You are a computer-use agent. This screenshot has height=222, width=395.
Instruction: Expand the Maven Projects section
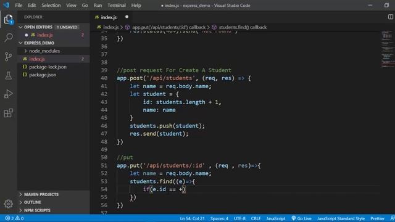pyautogui.click(x=41, y=194)
